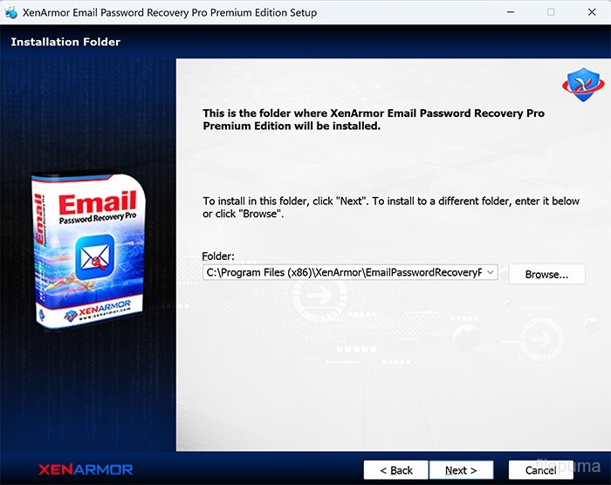The height and width of the screenshot is (485, 611).
Task: Click the disabled maximize window button
Action: (x=551, y=12)
